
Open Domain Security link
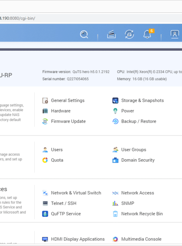point(138,160)
